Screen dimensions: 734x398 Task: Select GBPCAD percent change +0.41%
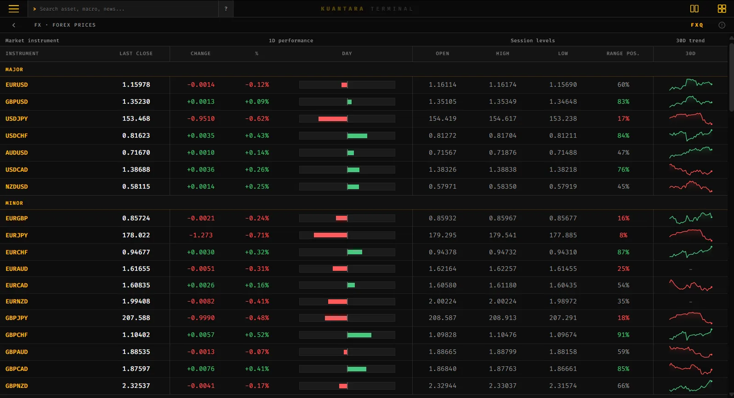pos(257,369)
